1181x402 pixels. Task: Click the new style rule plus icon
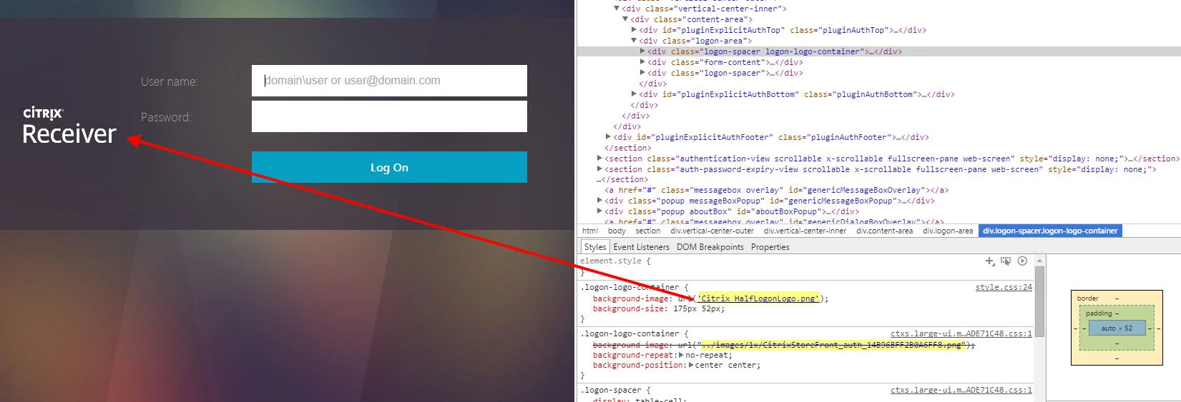click(990, 261)
